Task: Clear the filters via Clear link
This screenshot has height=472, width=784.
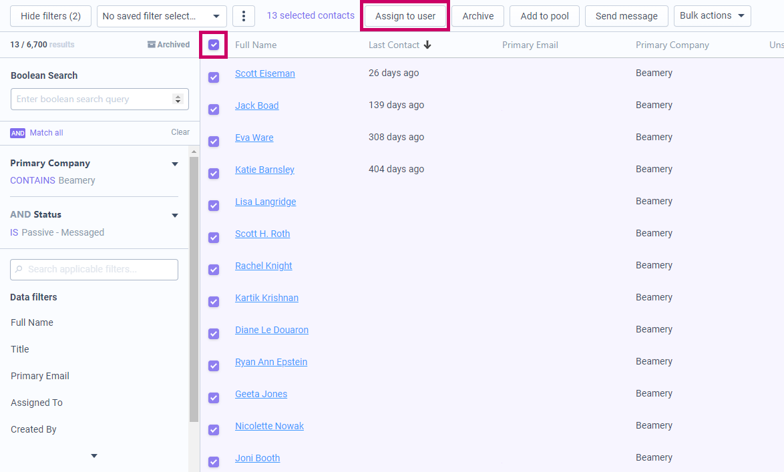Action: pos(180,132)
